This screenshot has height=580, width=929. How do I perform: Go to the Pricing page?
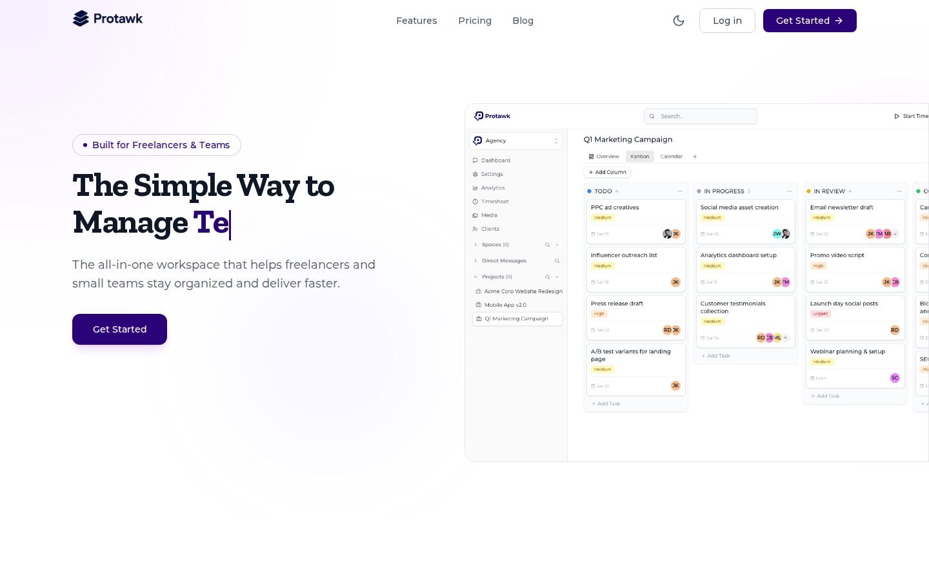(x=475, y=21)
